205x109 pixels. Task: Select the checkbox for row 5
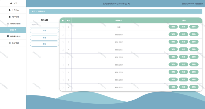[63, 57]
